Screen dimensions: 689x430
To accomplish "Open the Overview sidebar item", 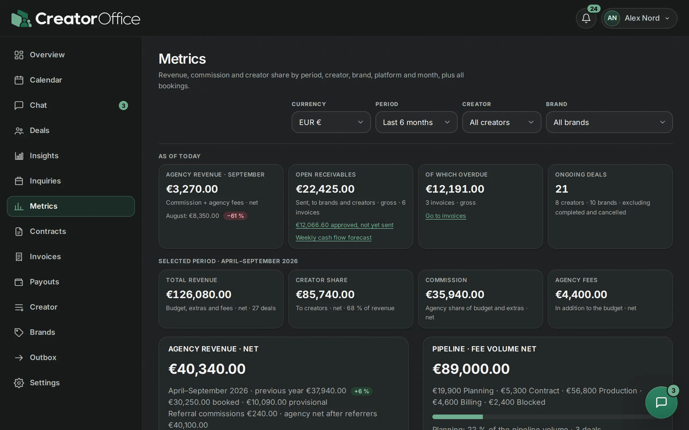I will point(71,55).
